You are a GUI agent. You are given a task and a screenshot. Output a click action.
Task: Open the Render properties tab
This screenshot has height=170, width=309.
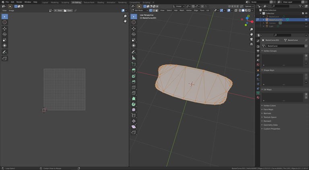[x=258, y=46]
